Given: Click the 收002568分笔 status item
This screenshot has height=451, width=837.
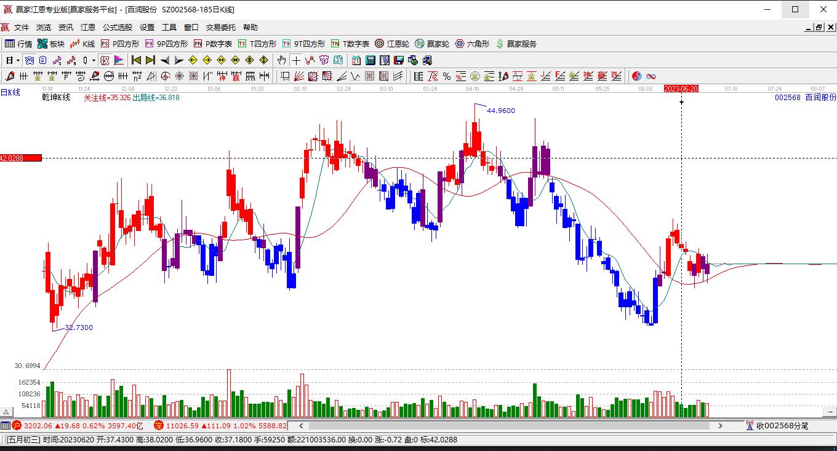Looking at the screenshot, I should [x=777, y=425].
